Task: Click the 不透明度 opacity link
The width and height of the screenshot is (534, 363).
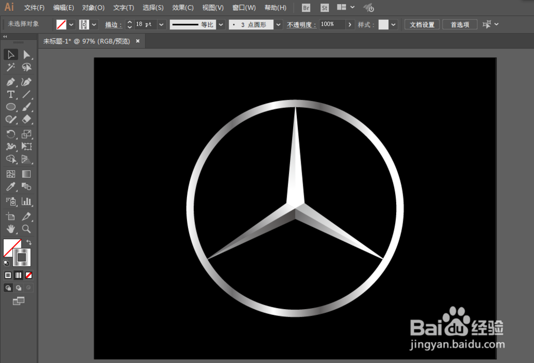Action: [301, 25]
